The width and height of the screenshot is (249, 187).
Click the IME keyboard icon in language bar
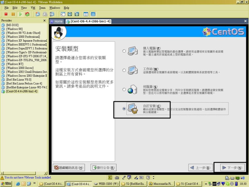117,177
